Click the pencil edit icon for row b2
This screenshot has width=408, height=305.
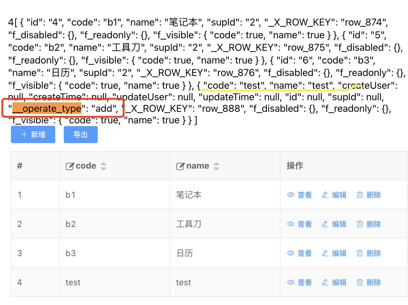(325, 224)
